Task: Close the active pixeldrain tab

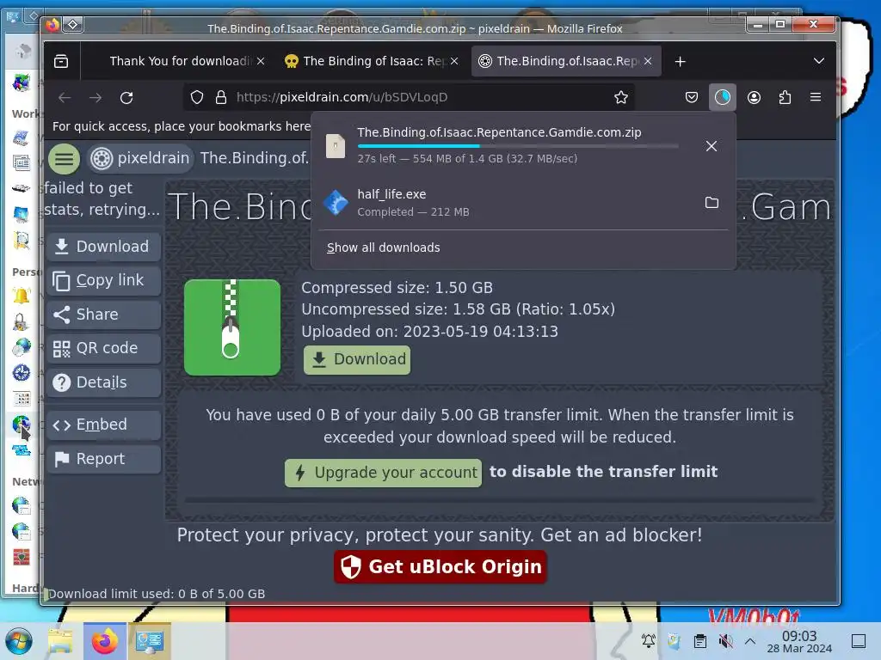Action: (648, 61)
